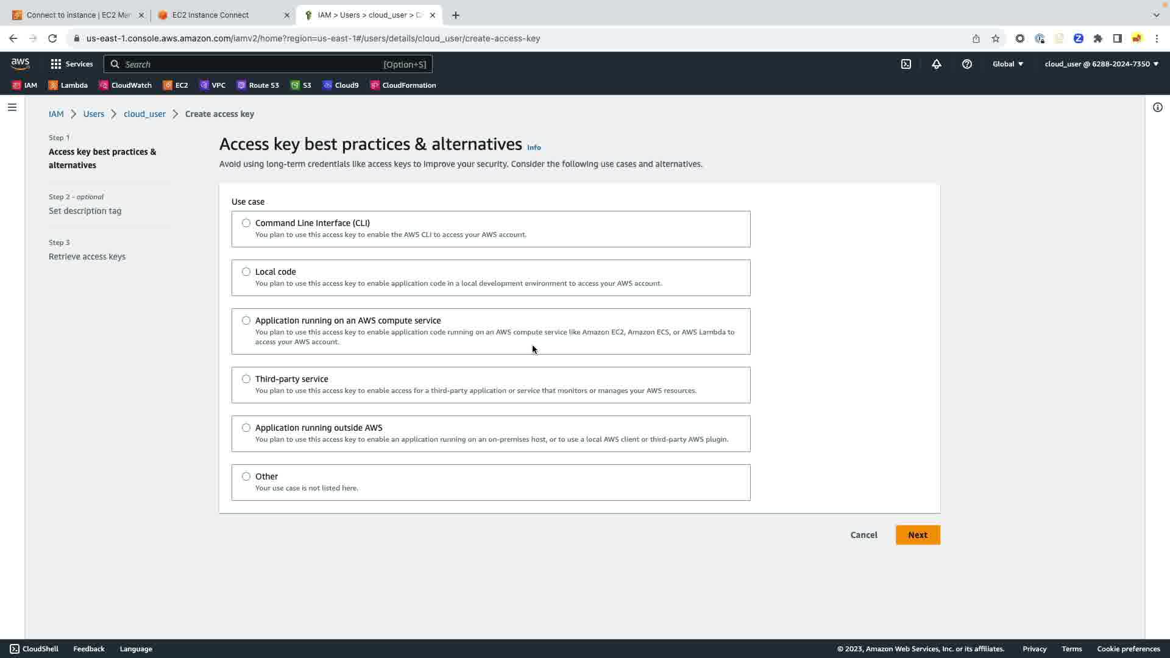Click in the AWS Search field

click(250, 64)
